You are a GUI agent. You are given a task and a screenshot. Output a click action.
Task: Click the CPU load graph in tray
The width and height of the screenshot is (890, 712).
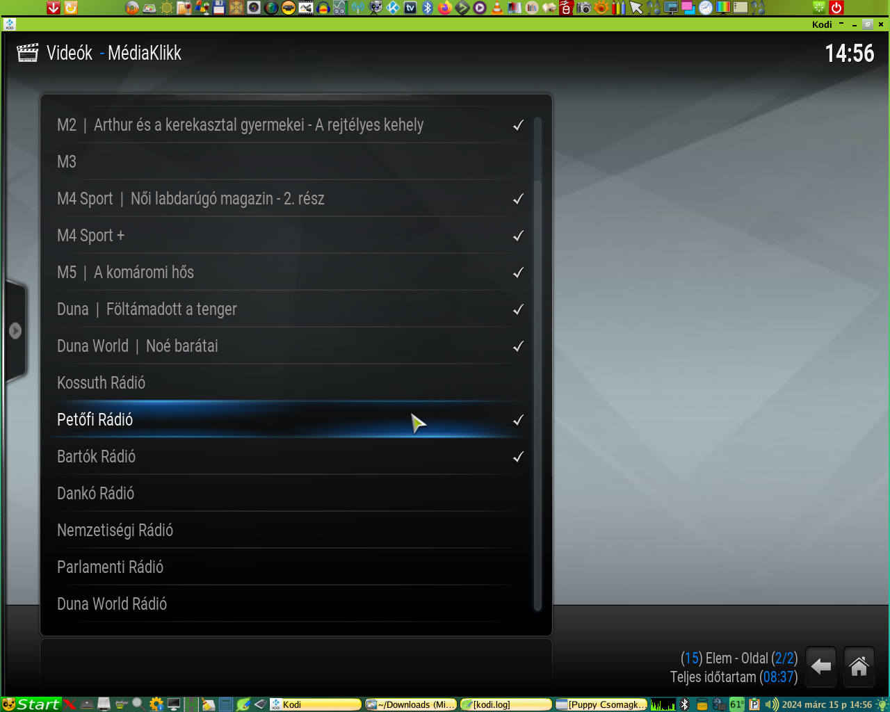(663, 704)
